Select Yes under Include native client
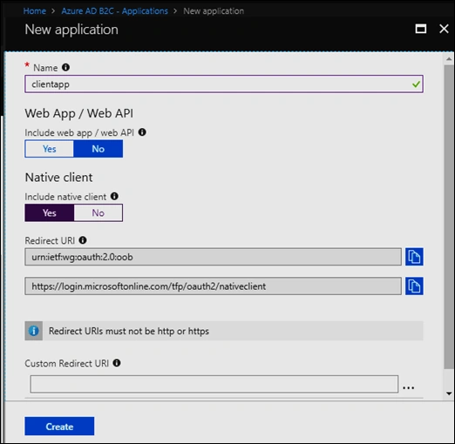The height and width of the screenshot is (444, 455). coord(50,212)
